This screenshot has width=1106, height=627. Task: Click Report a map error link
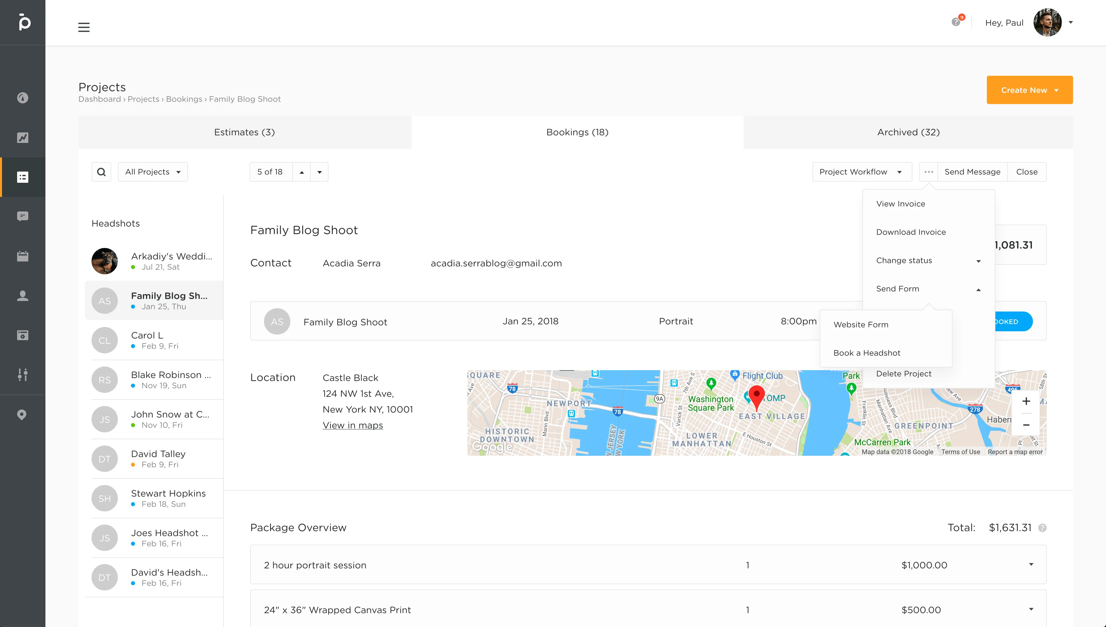(x=1015, y=452)
